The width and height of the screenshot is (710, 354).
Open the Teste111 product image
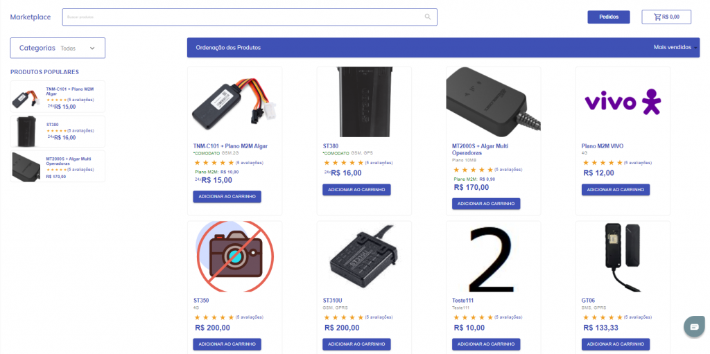(493, 257)
